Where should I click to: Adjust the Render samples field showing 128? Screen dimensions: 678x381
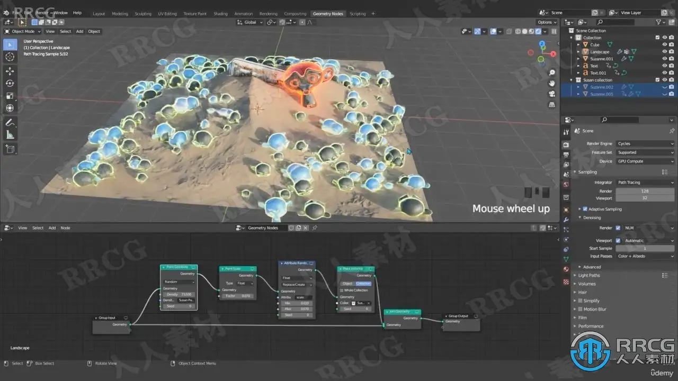(x=645, y=191)
